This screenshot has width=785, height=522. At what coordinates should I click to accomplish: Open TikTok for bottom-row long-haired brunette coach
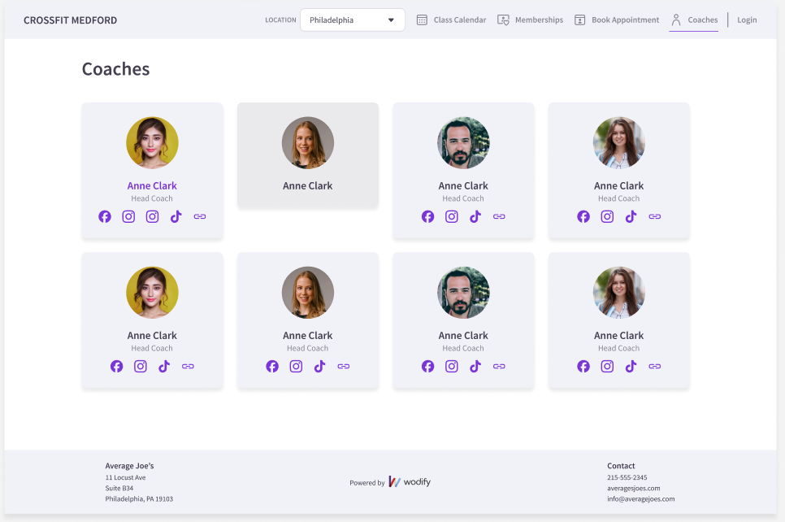click(x=631, y=366)
